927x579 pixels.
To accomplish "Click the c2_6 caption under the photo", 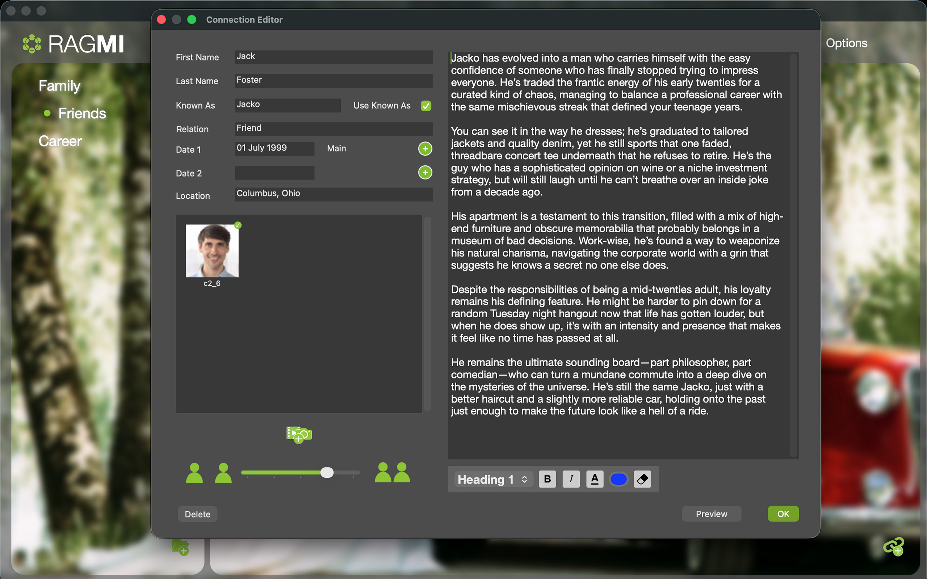I will (x=212, y=283).
